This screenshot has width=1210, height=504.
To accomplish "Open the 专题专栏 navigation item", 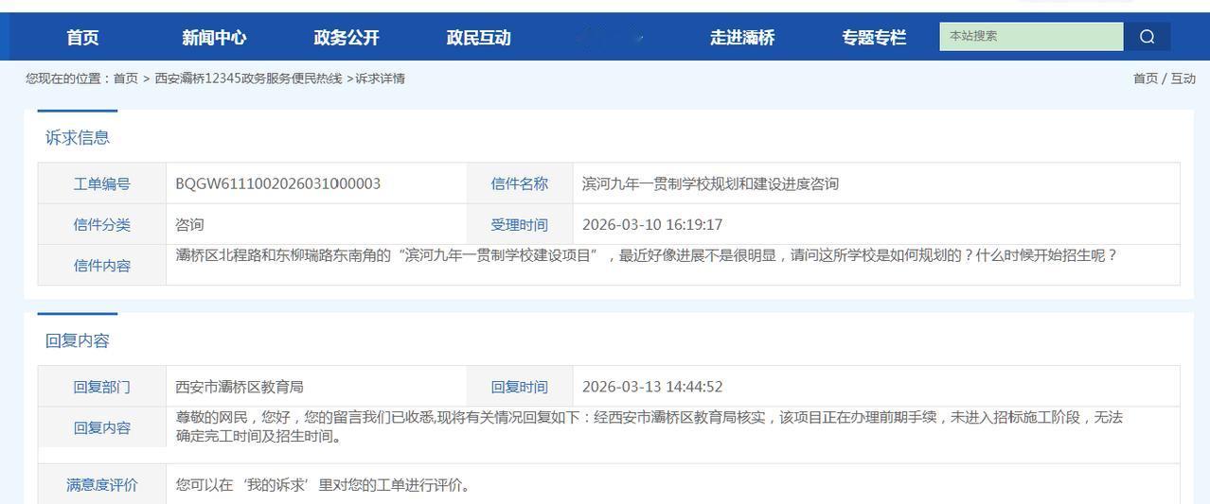I will pos(874,38).
